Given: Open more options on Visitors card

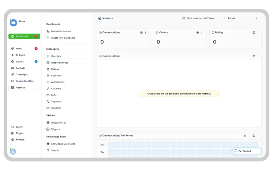Looking at the screenshot, I should pyautogui.click(x=202, y=33).
